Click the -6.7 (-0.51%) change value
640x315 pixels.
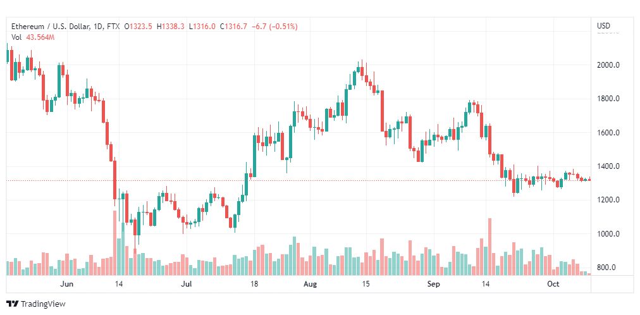[274, 27]
